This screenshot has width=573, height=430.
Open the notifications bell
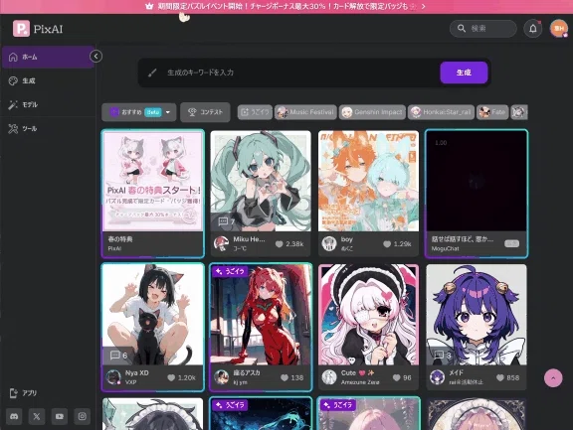533,29
